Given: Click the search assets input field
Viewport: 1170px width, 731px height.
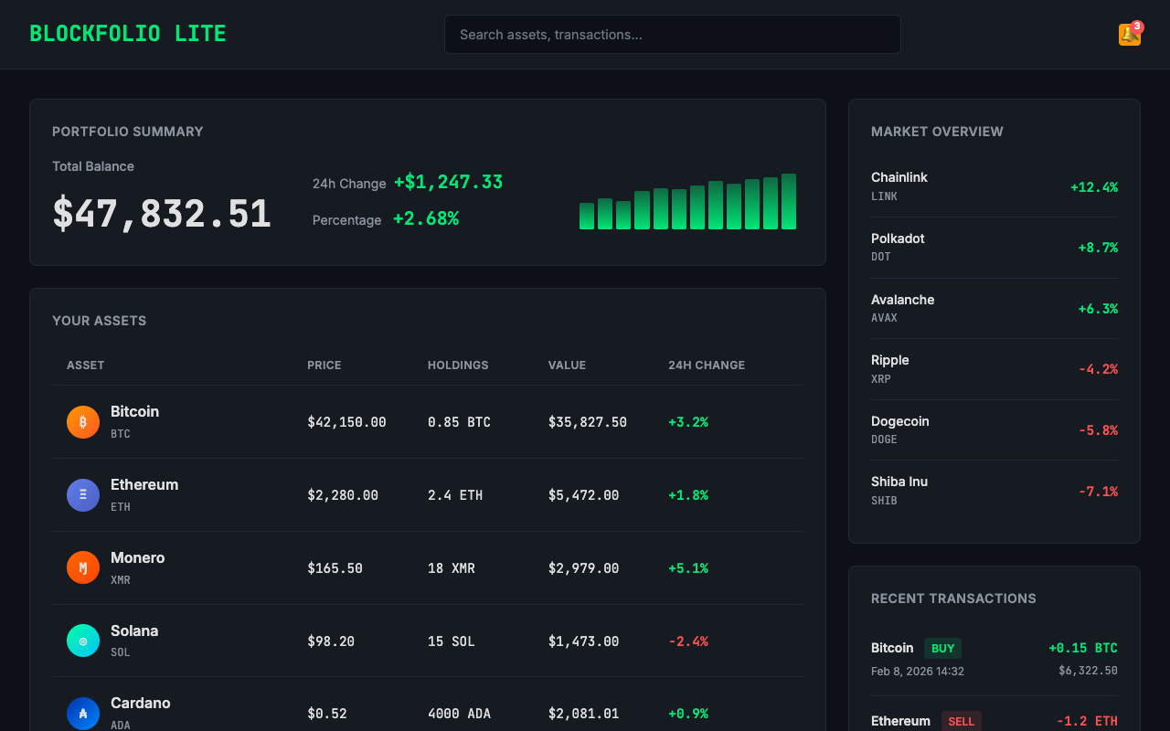Looking at the screenshot, I should click(x=672, y=34).
